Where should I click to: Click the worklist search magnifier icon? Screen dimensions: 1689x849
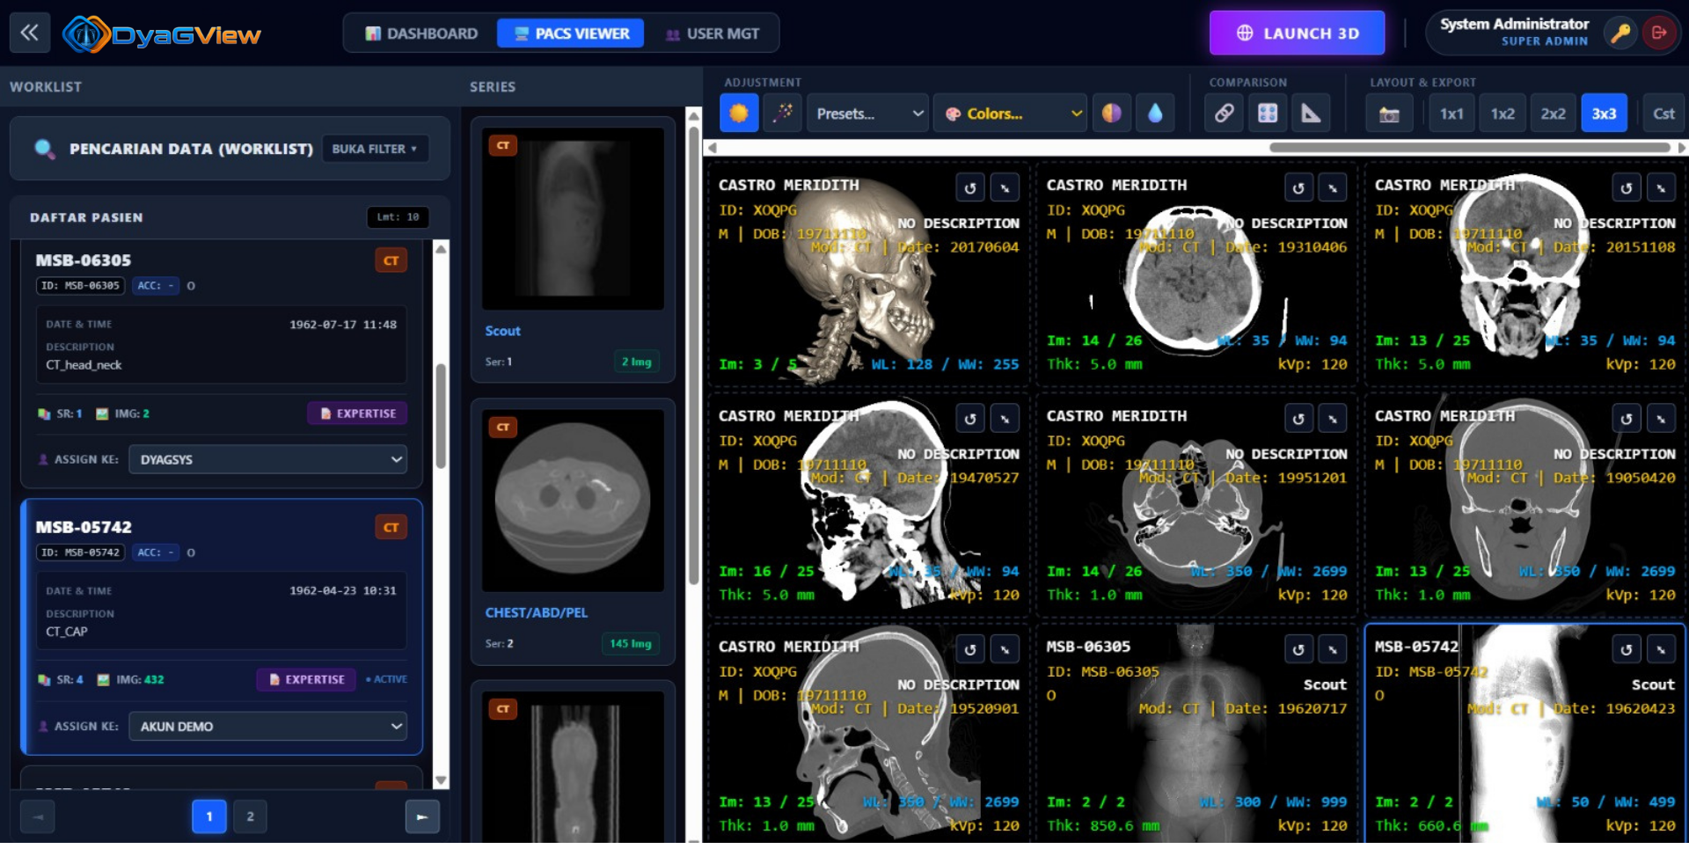point(44,149)
